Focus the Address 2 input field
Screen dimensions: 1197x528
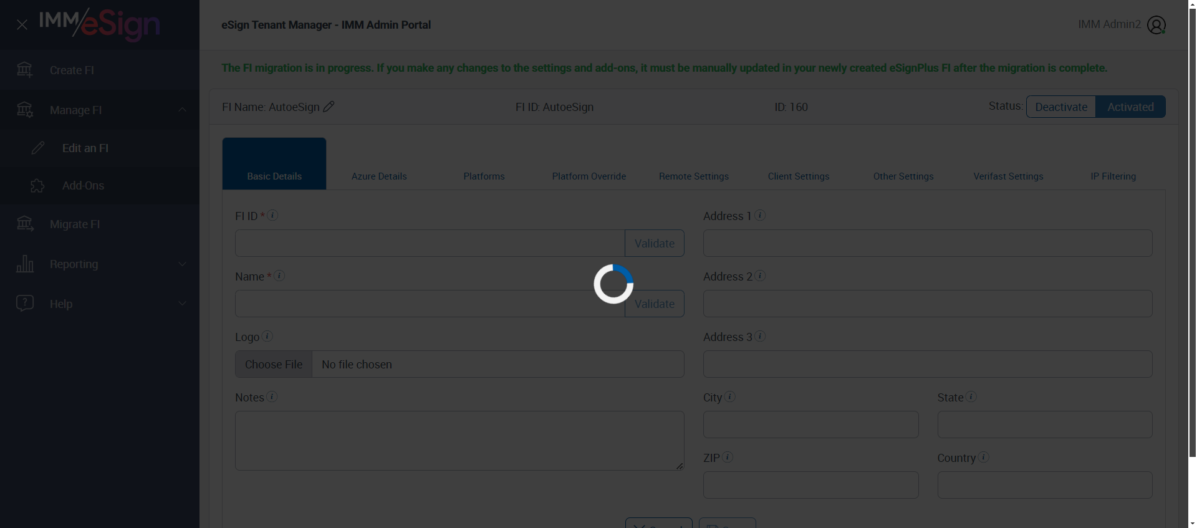[x=928, y=304]
